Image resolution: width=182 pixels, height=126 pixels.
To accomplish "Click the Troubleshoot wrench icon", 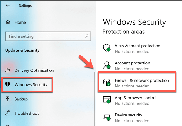I will click(8, 113).
